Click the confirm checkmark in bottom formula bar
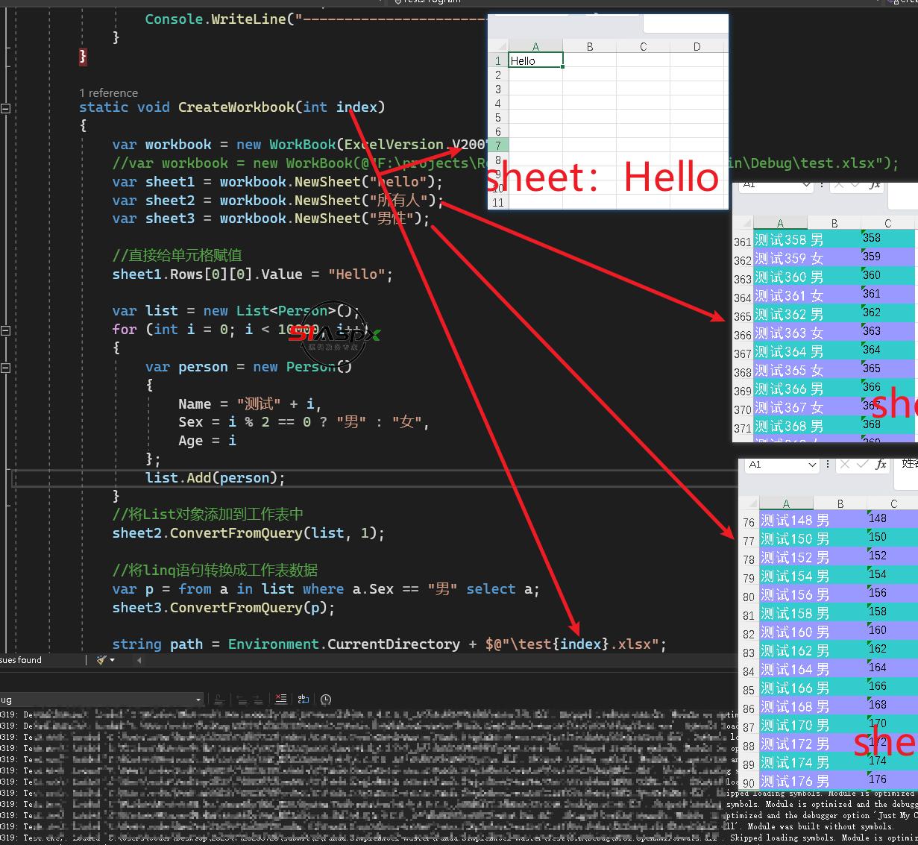 pyautogui.click(x=862, y=464)
